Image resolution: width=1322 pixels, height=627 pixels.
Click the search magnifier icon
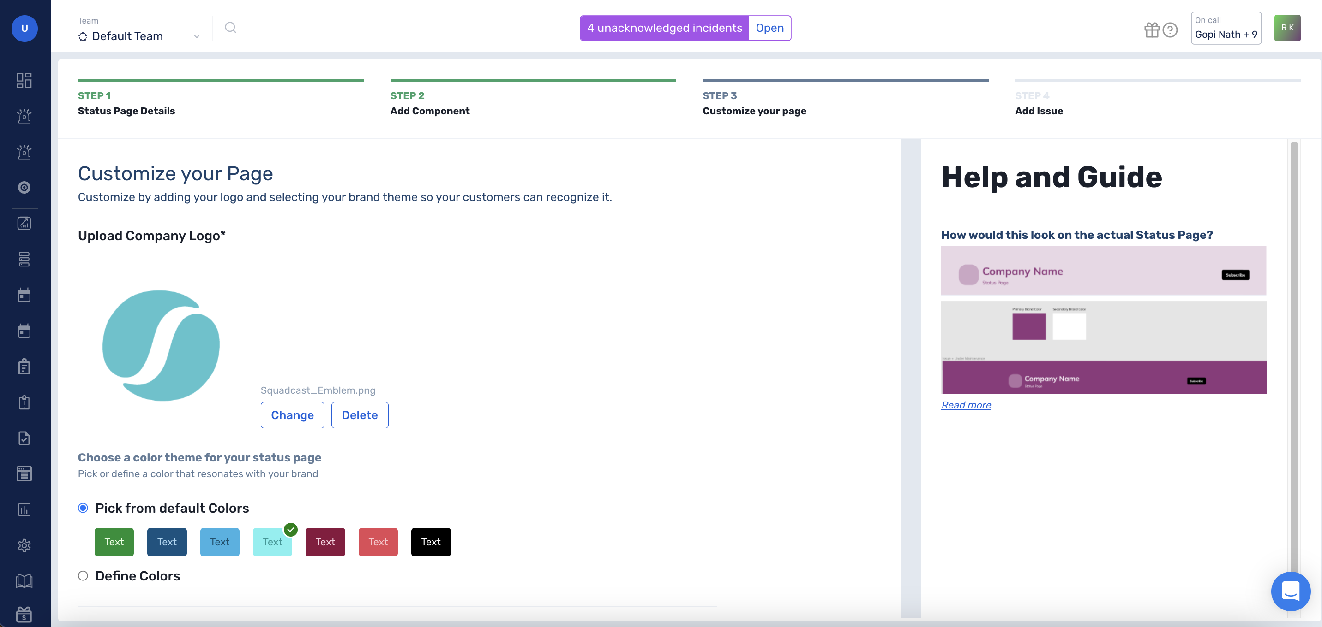click(x=230, y=28)
